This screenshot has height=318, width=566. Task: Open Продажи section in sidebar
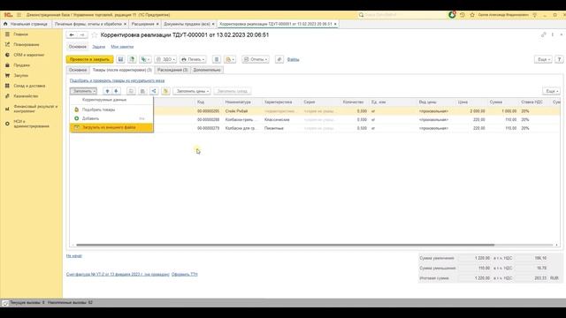coord(21,65)
